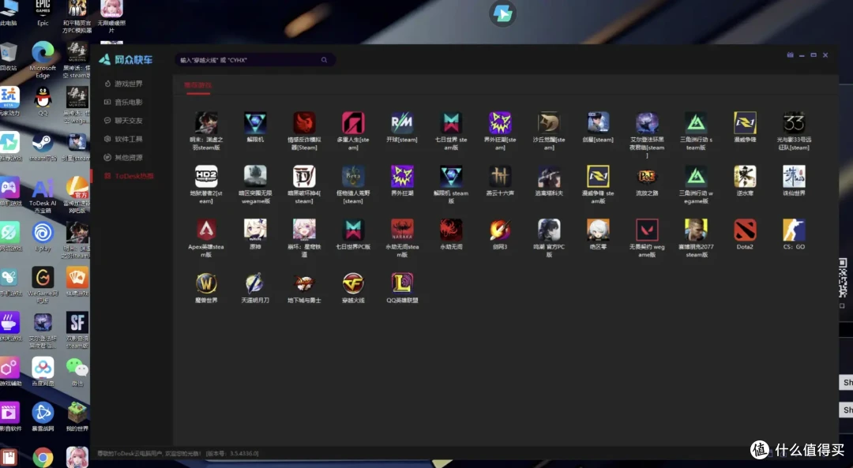Open 界外狂潮 icon without steam tag
853x468 pixels.
click(402, 177)
